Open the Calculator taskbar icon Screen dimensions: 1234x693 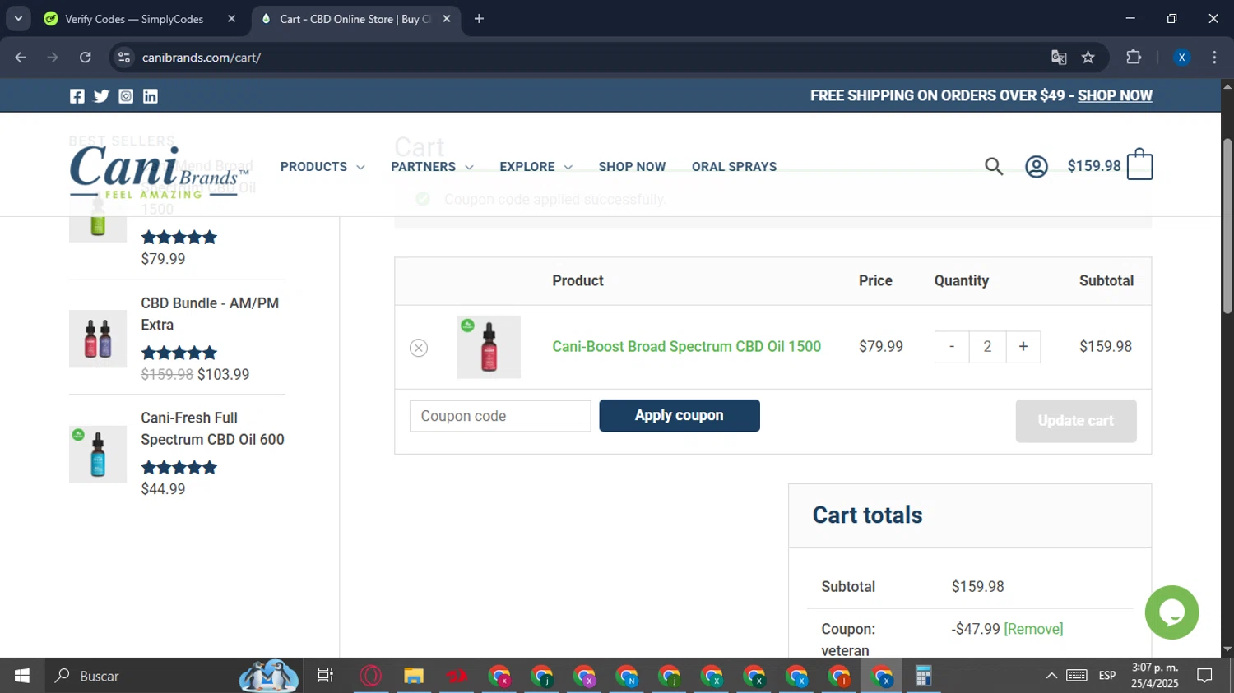(923, 676)
